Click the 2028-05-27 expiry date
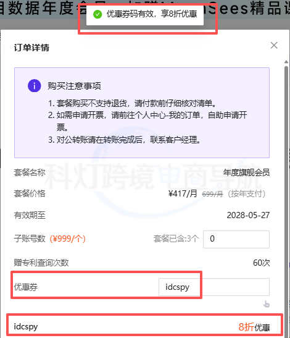This screenshot has width=290, height=338. tap(248, 215)
